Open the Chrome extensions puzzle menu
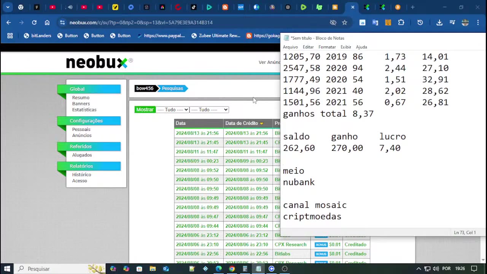 click(x=401, y=22)
